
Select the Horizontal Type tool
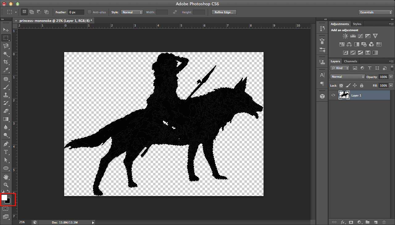(6, 152)
